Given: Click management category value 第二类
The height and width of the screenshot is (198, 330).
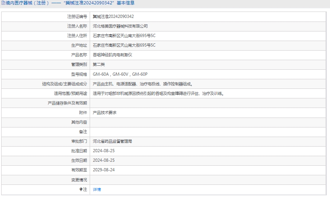Looking at the screenshot, I should 98,64.
